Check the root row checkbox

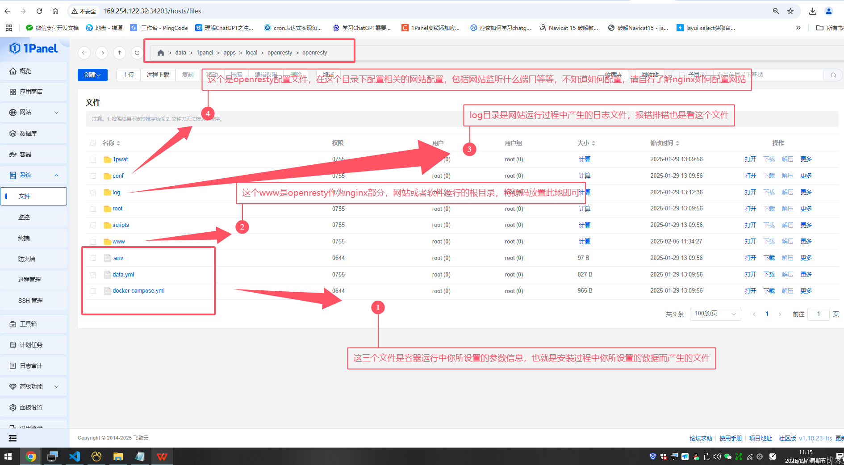(93, 209)
